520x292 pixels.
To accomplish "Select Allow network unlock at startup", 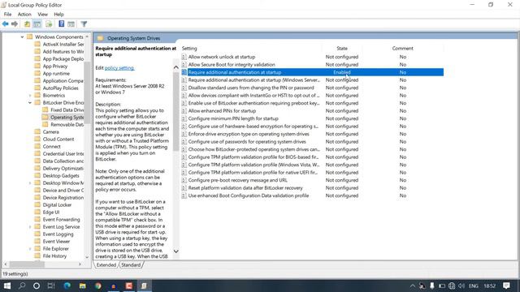I will (x=222, y=57).
